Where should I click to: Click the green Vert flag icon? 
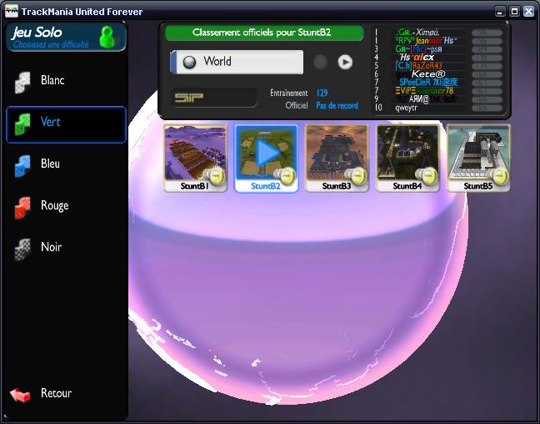(22, 123)
